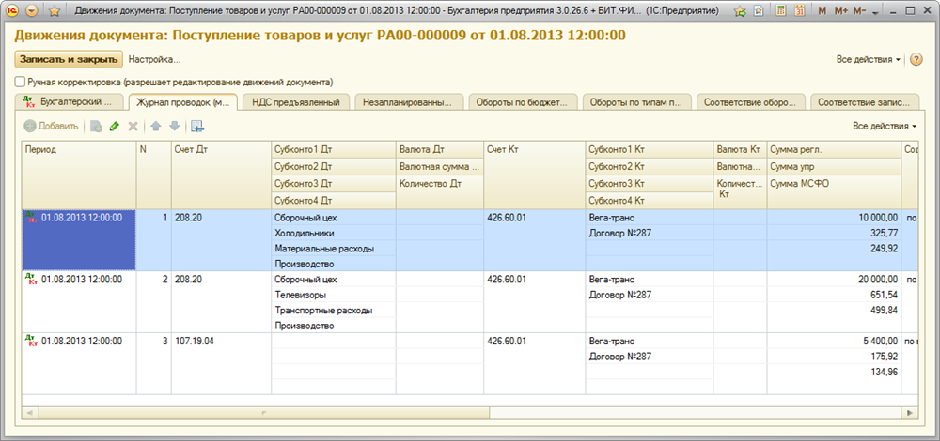940x441 pixels.
Task: Switch to the Бухгалтерский tab
Action: pyautogui.click(x=71, y=101)
